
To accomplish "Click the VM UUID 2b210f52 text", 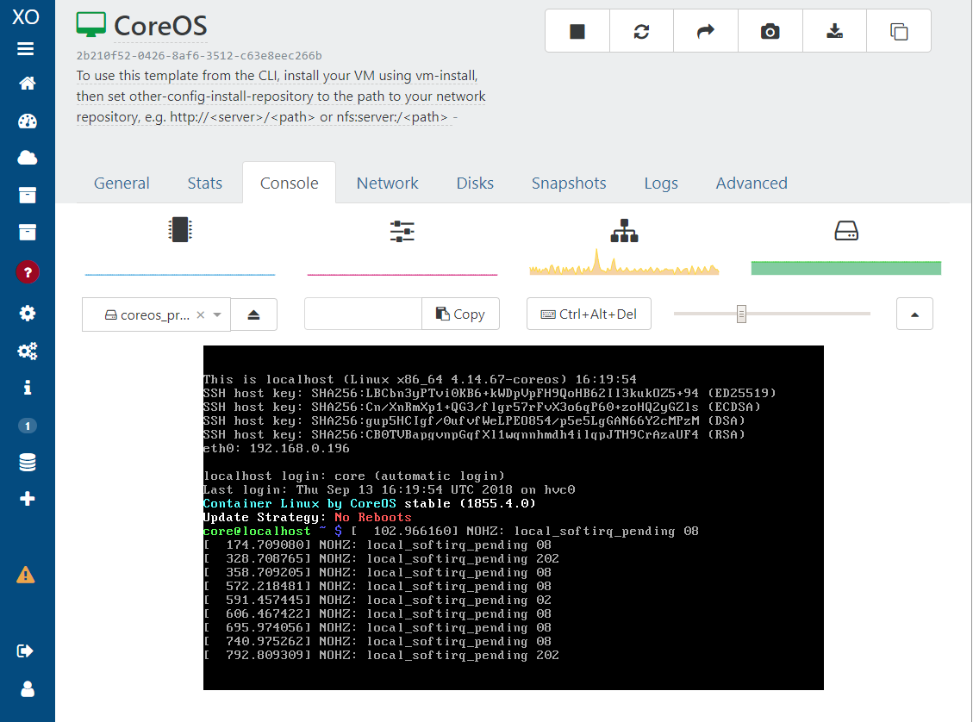I will [199, 55].
